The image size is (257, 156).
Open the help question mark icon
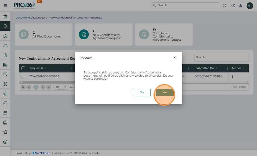(x=233, y=5)
